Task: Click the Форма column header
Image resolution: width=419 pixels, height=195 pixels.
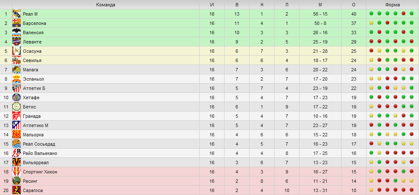Action: [393, 5]
